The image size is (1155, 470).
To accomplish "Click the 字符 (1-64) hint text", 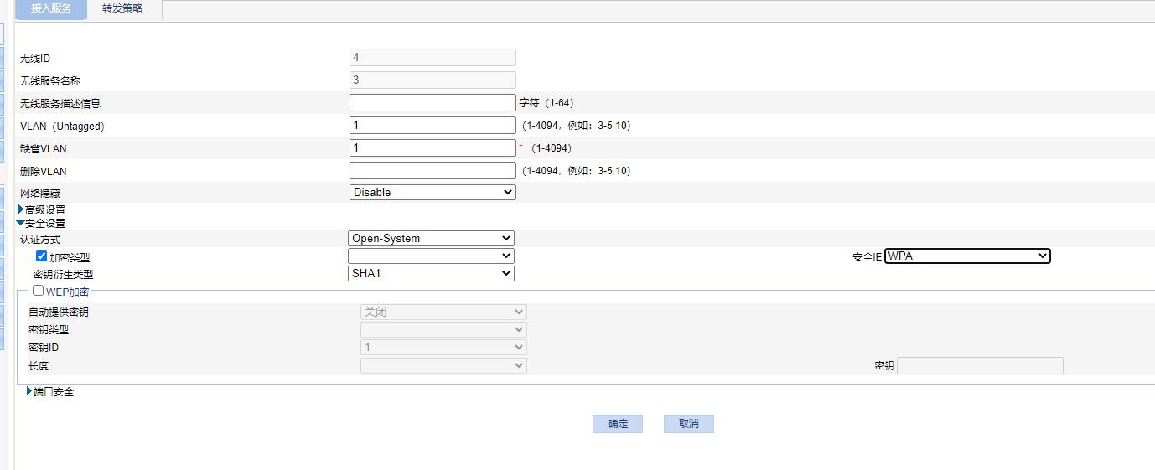I will click(x=546, y=103).
